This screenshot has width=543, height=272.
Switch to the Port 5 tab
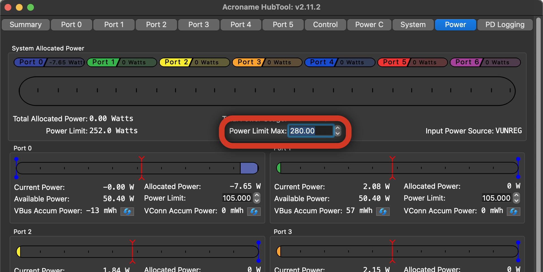(283, 25)
